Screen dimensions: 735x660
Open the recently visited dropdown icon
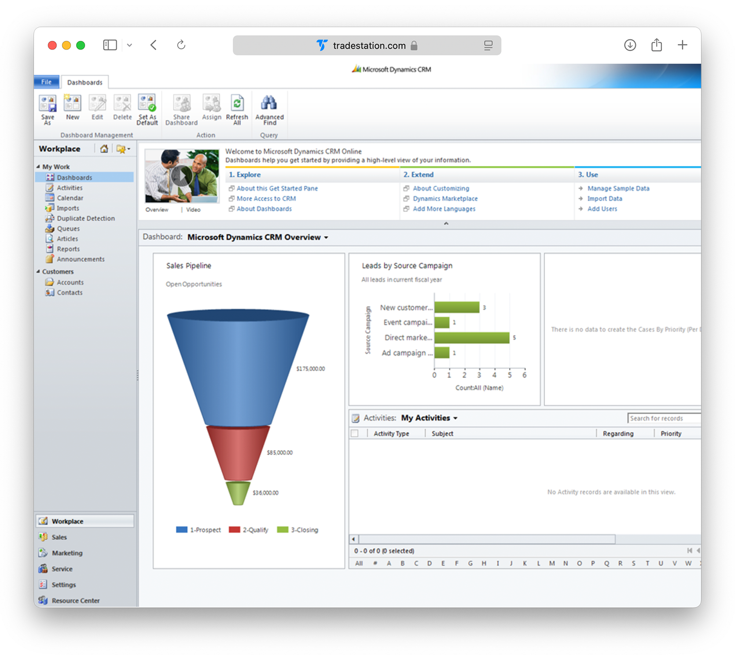pyautogui.click(x=123, y=149)
